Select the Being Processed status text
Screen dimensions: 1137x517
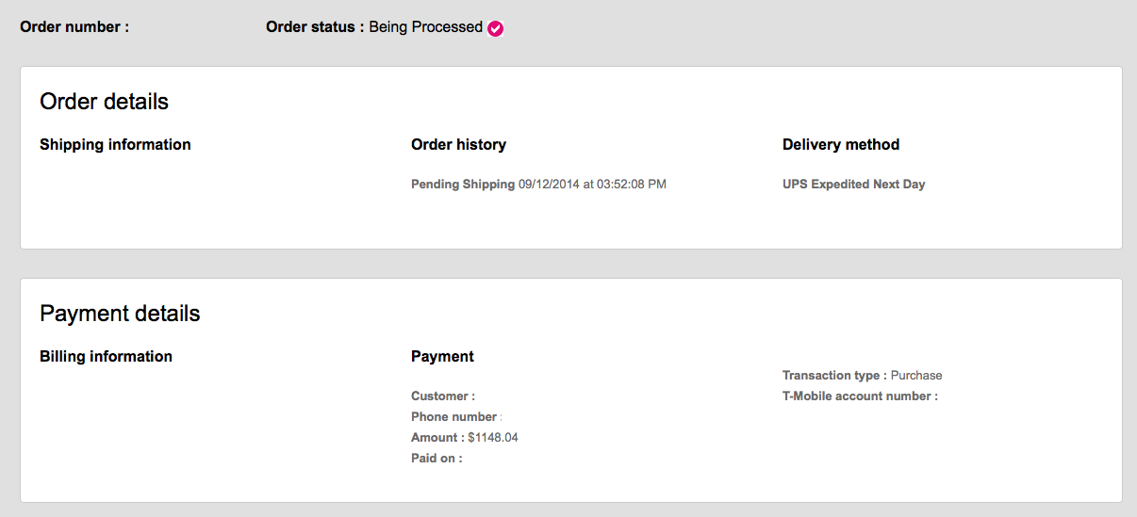[x=425, y=27]
